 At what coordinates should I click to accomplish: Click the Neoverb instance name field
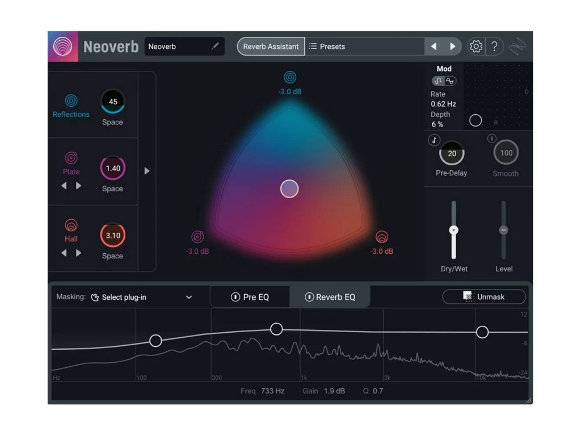pos(184,47)
